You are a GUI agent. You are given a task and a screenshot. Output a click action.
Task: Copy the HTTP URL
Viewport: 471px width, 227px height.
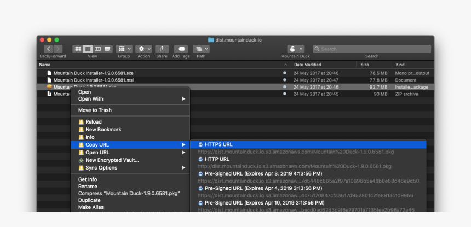point(308,159)
